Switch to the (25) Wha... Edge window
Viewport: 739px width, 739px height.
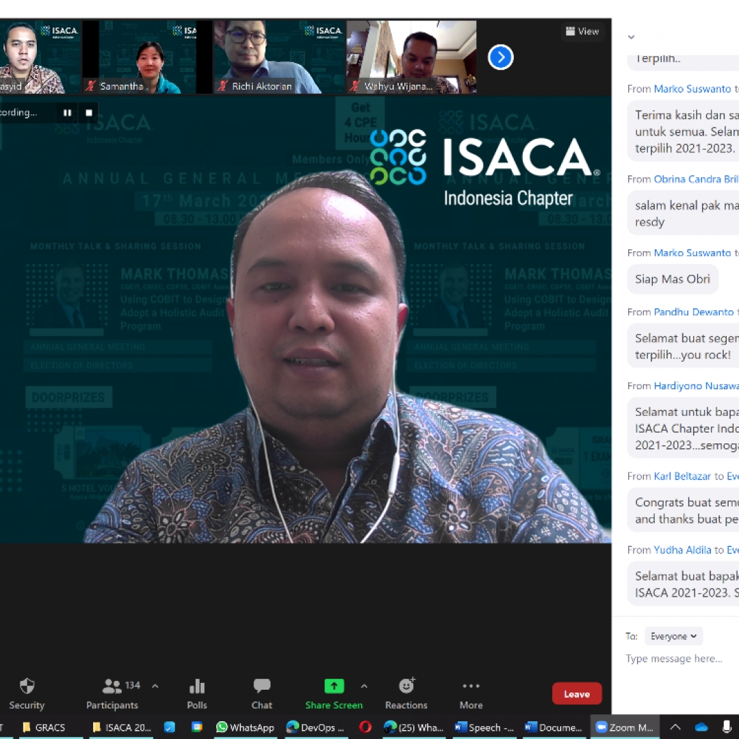click(x=413, y=727)
